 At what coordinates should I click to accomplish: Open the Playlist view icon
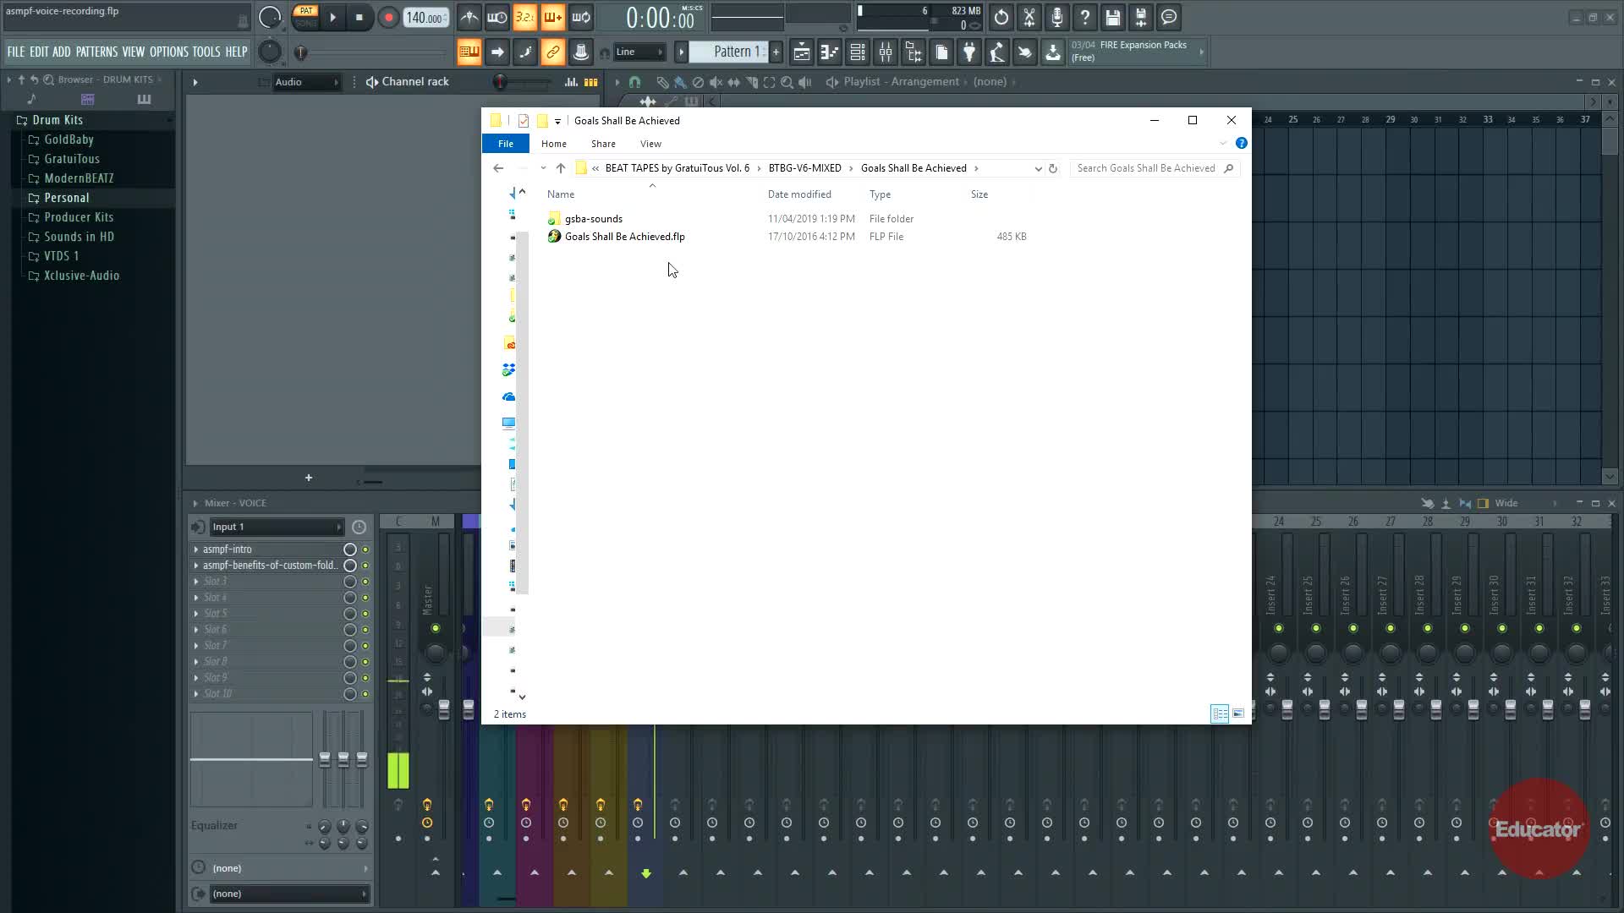[801, 52]
